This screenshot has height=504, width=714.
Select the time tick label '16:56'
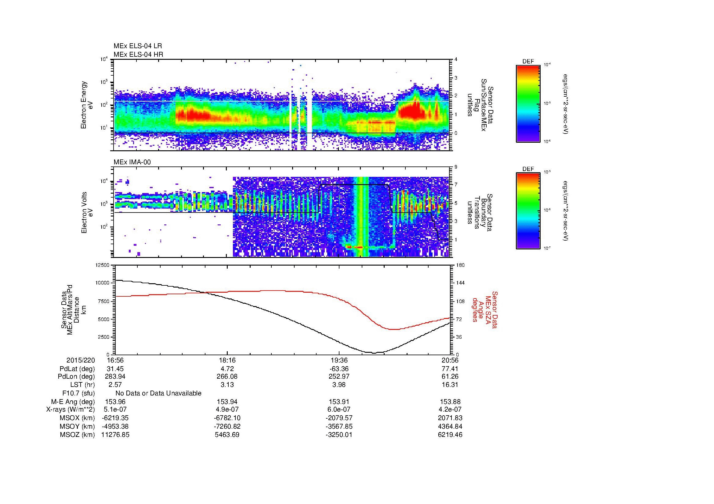pyautogui.click(x=115, y=360)
